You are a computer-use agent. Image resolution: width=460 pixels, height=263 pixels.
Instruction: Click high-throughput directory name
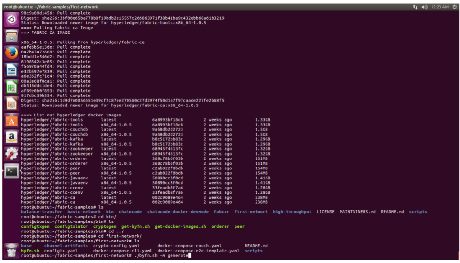point(292,212)
